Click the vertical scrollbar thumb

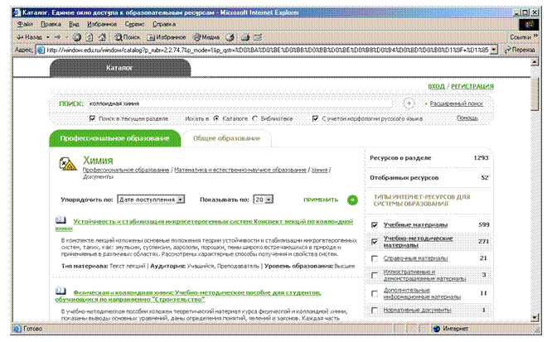tap(535, 93)
